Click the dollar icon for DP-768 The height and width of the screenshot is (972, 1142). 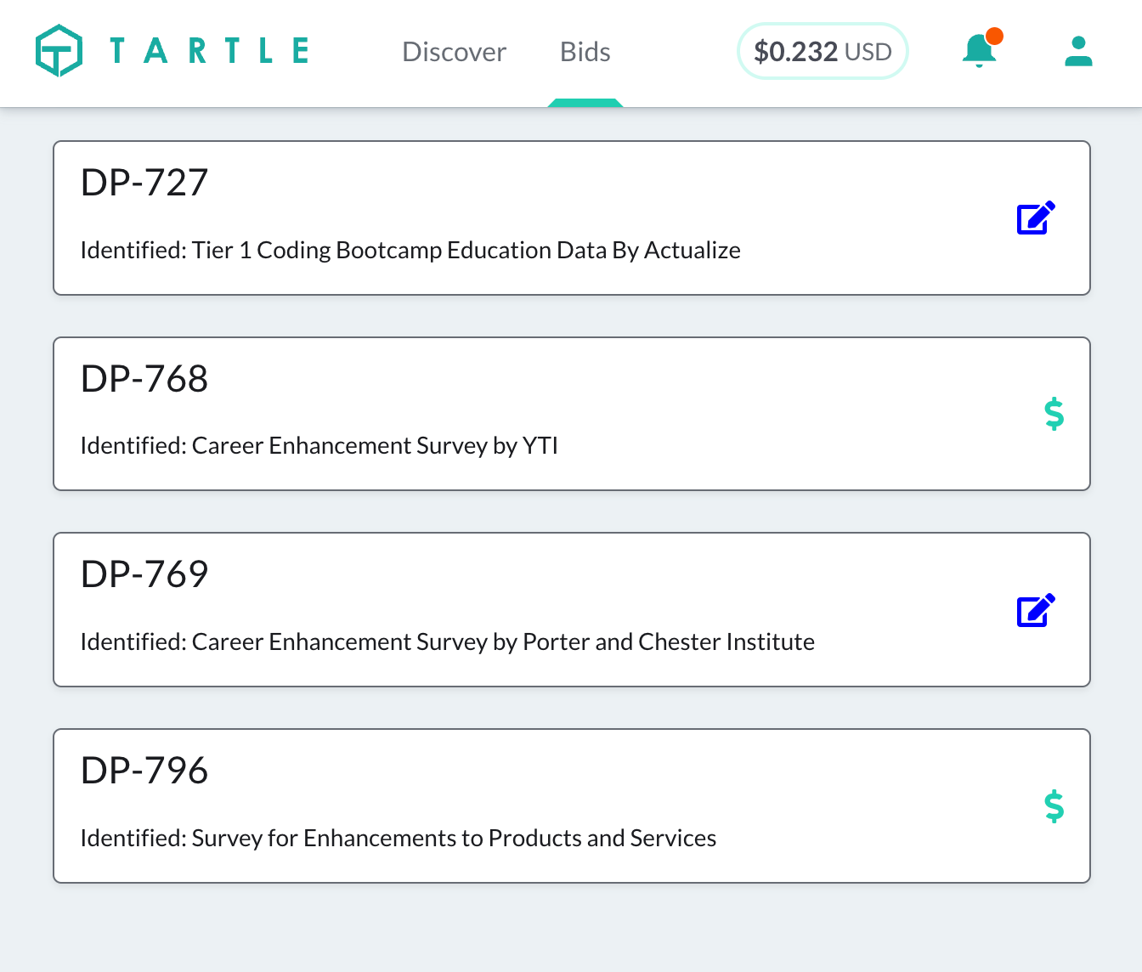tap(1054, 414)
